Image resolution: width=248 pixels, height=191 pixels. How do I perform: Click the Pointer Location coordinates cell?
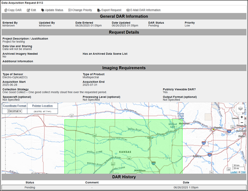coord(42,111)
